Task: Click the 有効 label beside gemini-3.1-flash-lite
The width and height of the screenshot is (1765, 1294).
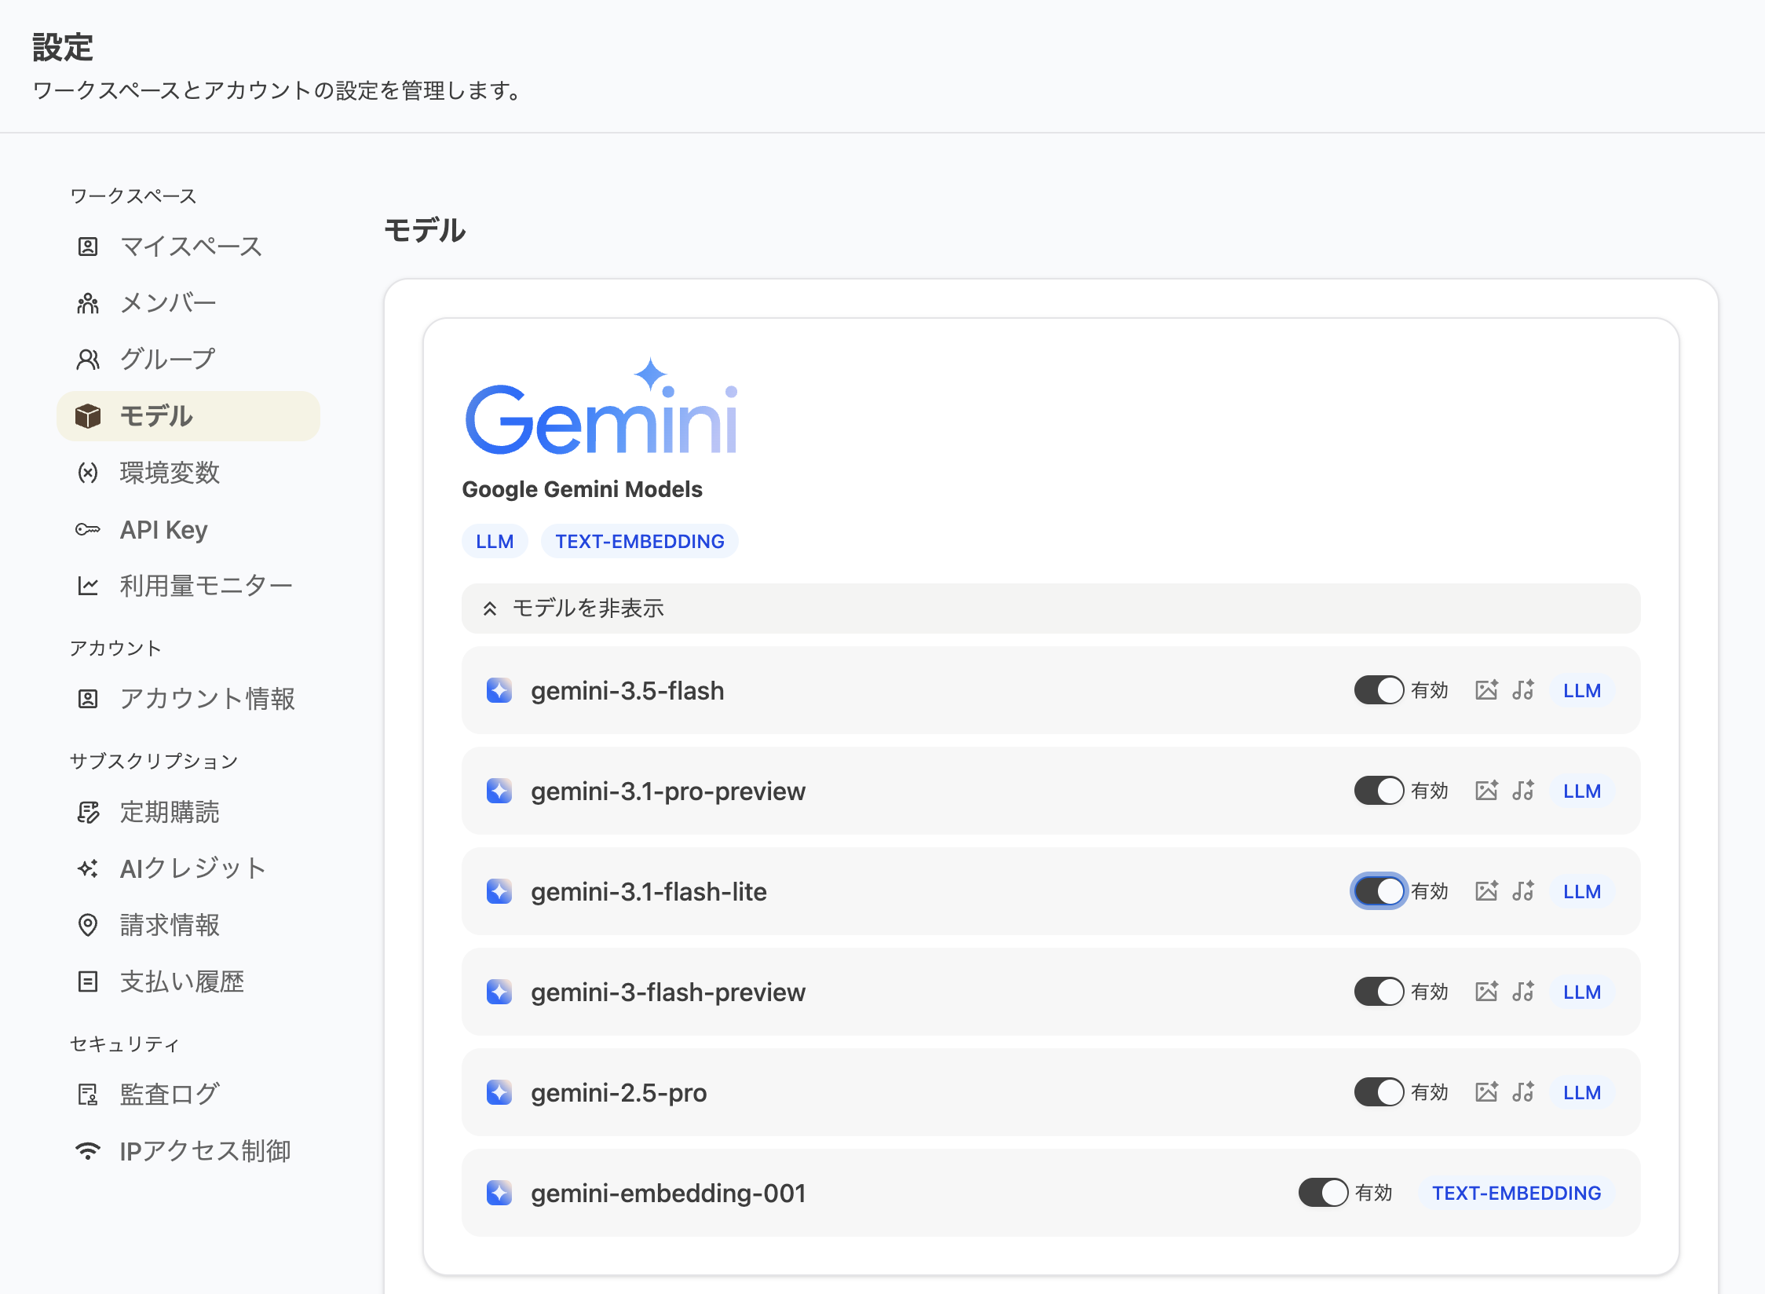Action: click(x=1430, y=891)
